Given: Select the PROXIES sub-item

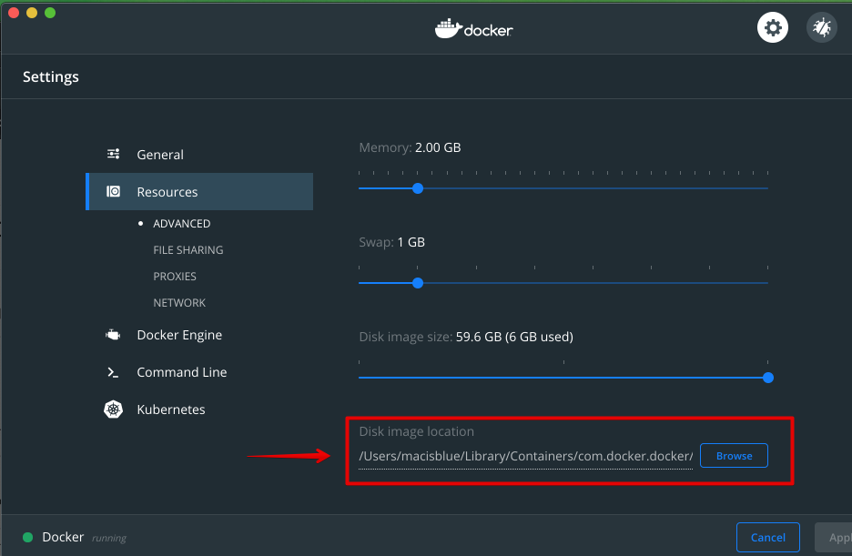Looking at the screenshot, I should (175, 277).
